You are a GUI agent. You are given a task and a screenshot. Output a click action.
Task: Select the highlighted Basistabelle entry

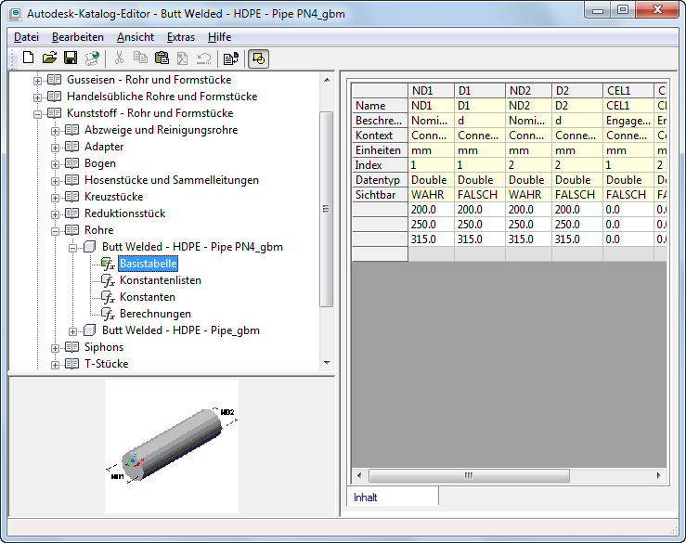pos(149,264)
